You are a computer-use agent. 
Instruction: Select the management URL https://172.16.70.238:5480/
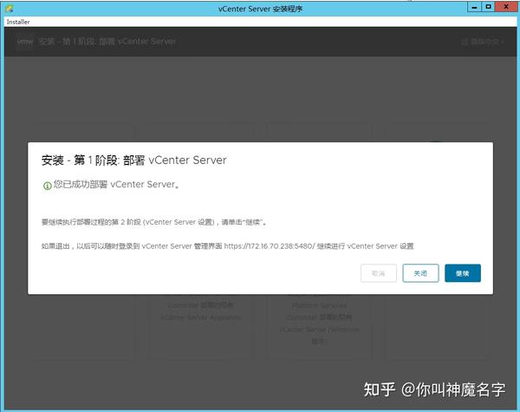click(x=270, y=246)
